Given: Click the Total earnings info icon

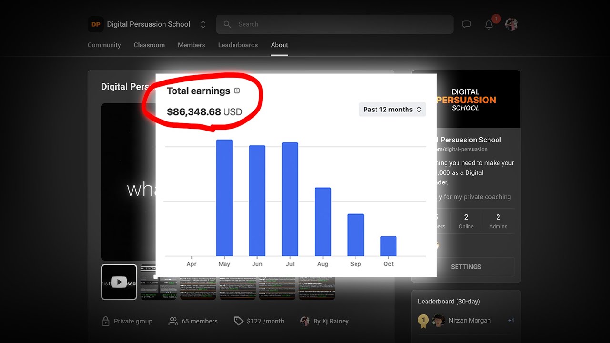Looking at the screenshot, I should 237,91.
